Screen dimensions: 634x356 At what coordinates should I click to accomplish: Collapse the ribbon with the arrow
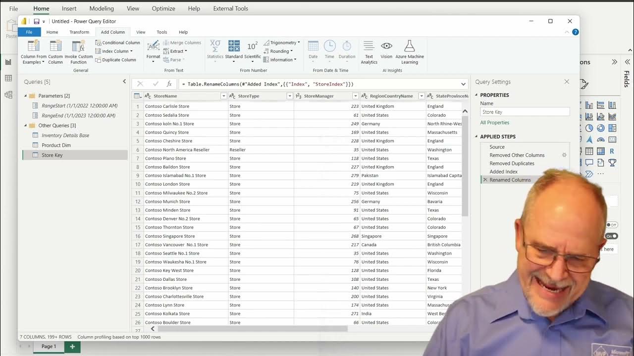coord(567,32)
